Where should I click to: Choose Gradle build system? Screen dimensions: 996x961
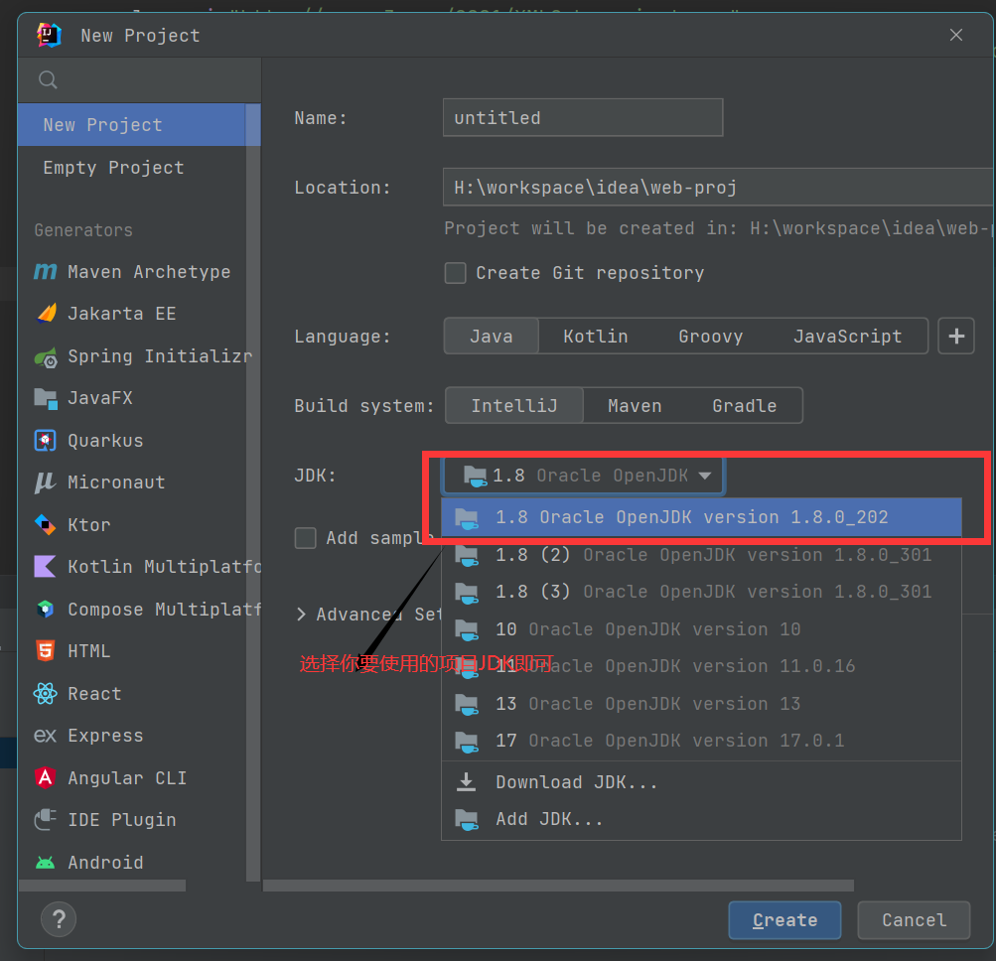click(x=745, y=405)
